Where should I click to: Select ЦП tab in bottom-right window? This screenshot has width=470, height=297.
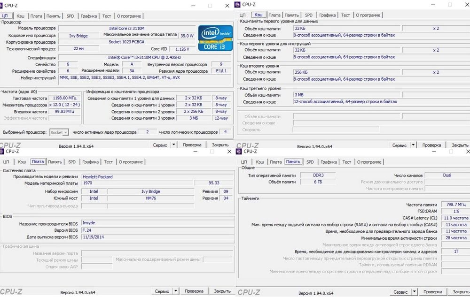(x=244, y=162)
